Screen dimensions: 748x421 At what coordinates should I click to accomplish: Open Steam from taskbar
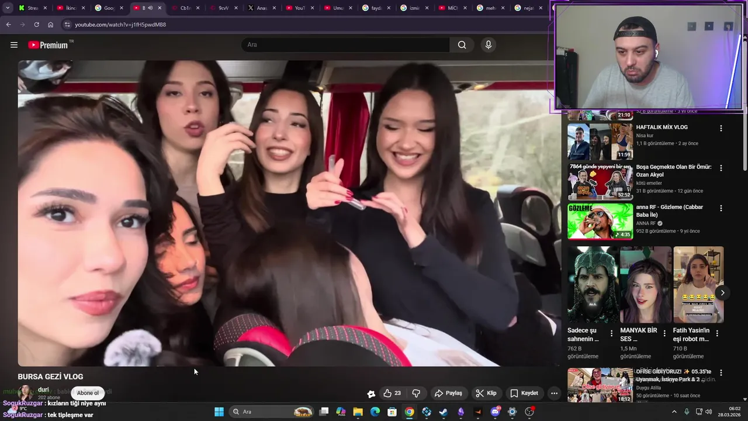pos(444,412)
